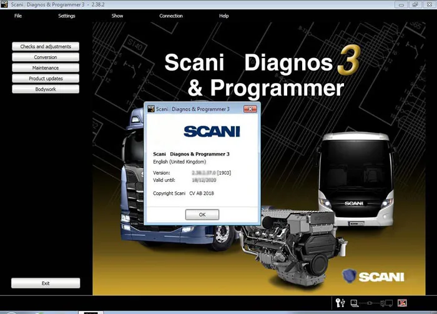The height and width of the screenshot is (314, 437).
Task: Go to Product updates
Action: 46,79
